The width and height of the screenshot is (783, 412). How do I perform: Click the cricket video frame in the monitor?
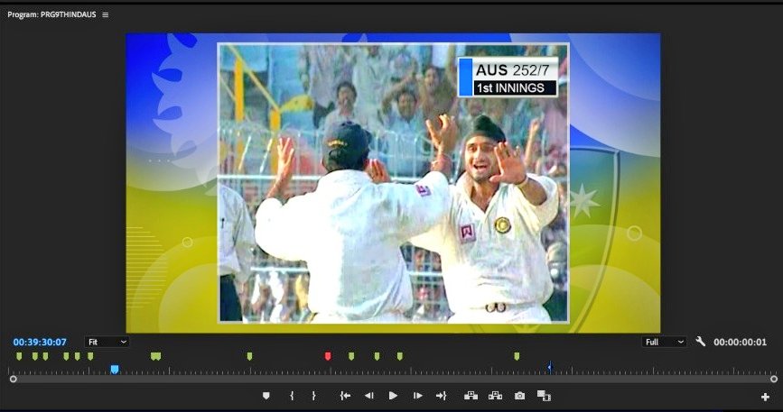[x=393, y=183]
